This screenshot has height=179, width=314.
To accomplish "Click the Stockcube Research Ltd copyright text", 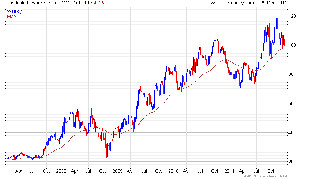I will 265,176.
